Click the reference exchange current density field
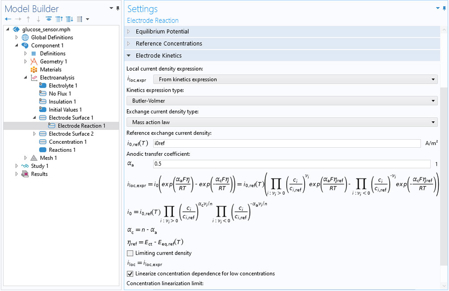 pyautogui.click(x=286, y=143)
